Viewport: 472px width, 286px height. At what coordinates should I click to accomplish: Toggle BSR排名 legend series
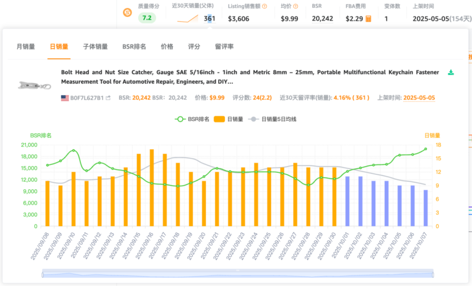pos(192,119)
